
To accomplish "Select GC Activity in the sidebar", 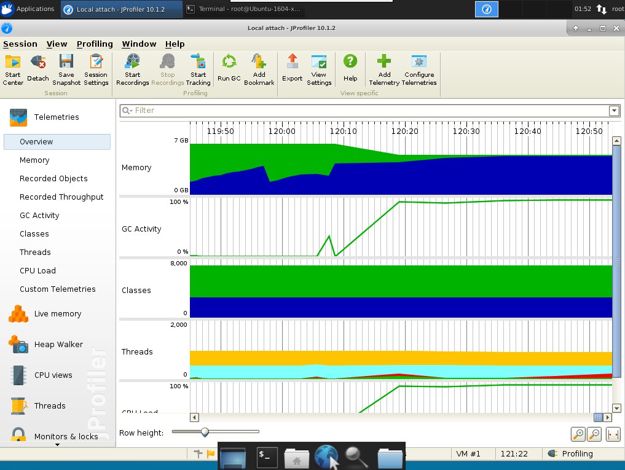I will click(39, 216).
